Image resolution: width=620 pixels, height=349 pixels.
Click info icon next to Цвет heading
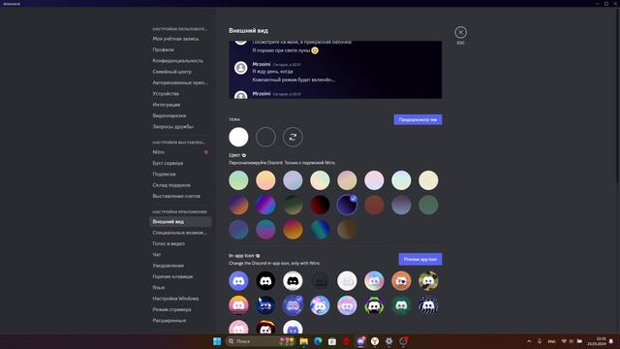point(244,155)
